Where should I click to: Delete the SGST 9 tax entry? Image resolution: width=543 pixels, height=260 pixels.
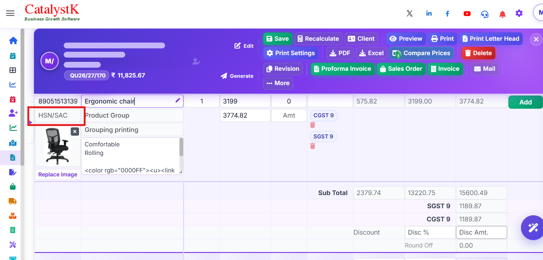[313, 146]
